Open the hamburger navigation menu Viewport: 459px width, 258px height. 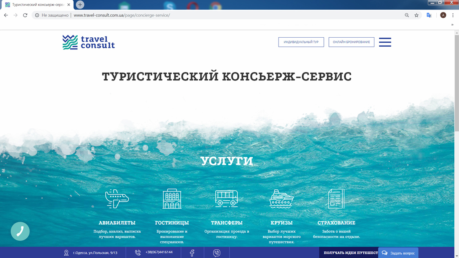pos(385,42)
